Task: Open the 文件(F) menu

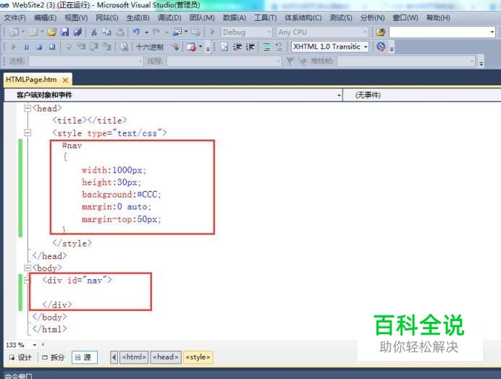Action: (14, 18)
